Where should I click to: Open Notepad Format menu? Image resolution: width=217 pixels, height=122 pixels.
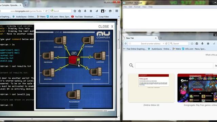[137, 7]
